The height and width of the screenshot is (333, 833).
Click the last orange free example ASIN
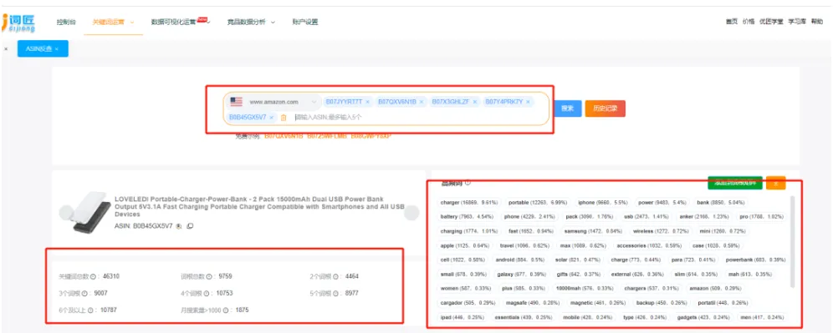point(371,136)
